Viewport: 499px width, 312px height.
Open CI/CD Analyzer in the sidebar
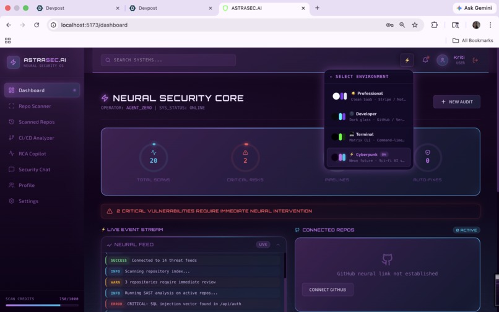[42, 138]
